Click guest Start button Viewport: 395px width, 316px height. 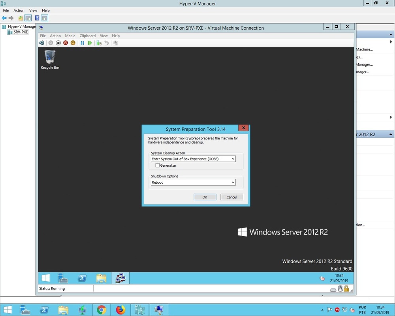click(46, 278)
